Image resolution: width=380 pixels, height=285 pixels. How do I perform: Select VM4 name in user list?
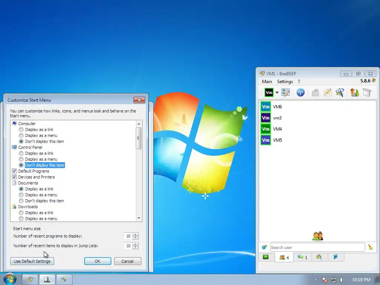(278, 129)
